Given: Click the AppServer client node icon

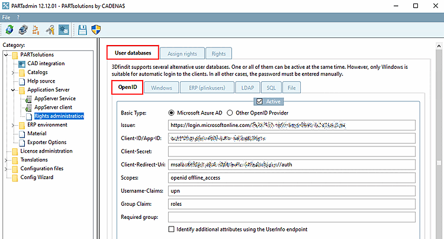Looking at the screenshot, I should (x=28, y=108).
